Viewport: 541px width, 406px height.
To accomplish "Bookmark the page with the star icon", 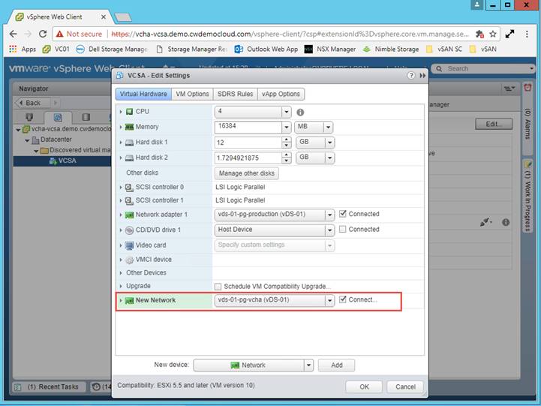I will (493, 34).
